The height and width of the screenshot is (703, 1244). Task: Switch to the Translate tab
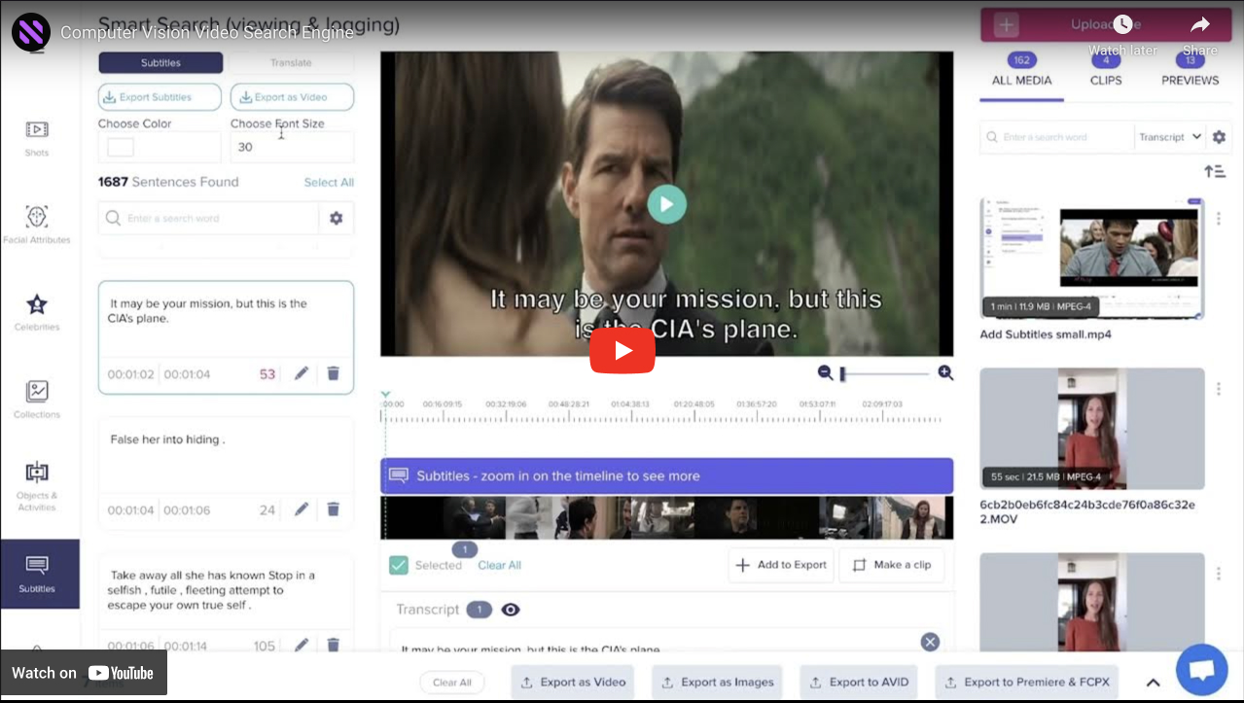[291, 63]
